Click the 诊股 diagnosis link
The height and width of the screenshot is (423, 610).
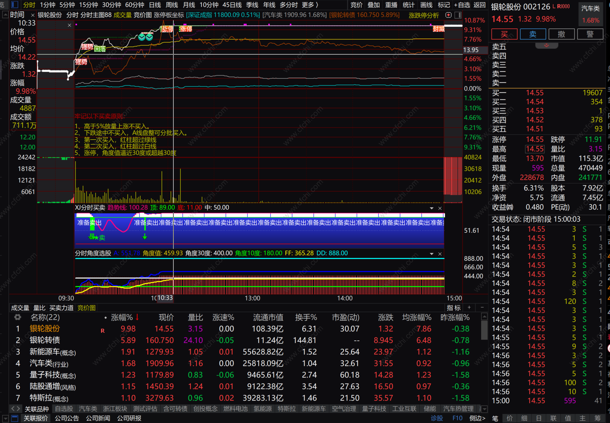[x=437, y=418]
